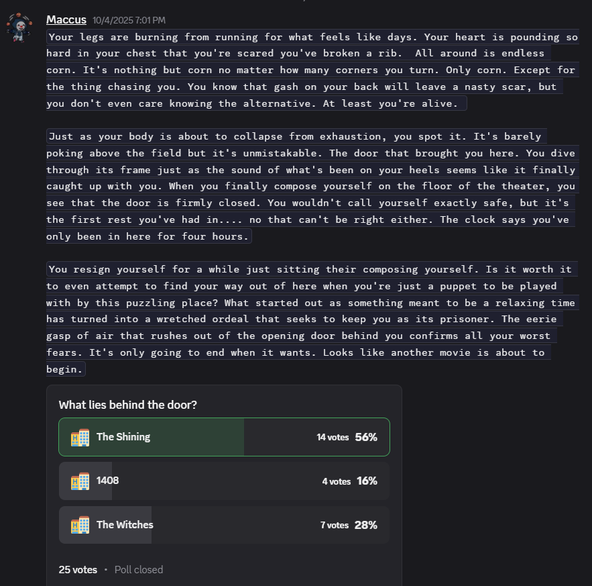The image size is (592, 586).
Task: Click the 28% result percentage
Action: (x=366, y=525)
